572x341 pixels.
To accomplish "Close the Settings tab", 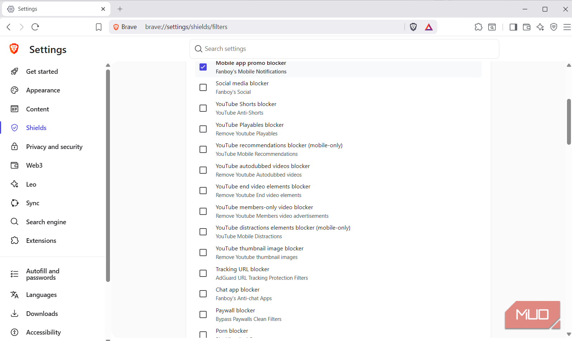I will [x=103, y=9].
